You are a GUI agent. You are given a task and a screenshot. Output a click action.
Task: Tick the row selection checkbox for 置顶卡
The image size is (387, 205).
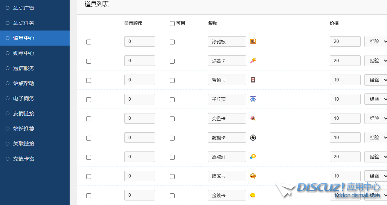88,80
